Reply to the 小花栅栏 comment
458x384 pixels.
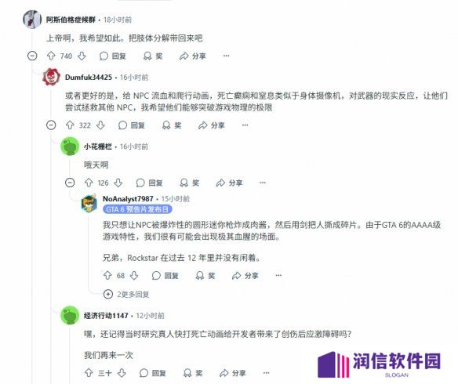[149, 183]
